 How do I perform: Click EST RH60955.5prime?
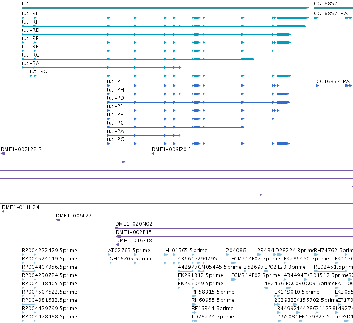[213, 300]
